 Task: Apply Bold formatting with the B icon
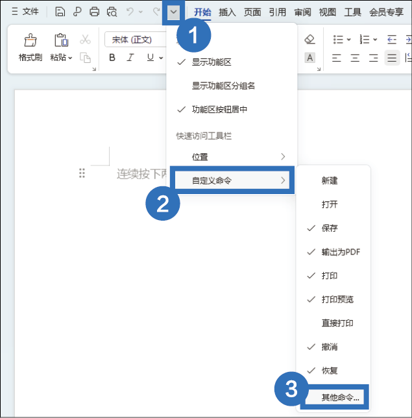[x=112, y=58]
